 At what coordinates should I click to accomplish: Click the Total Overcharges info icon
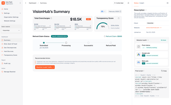[51, 18]
